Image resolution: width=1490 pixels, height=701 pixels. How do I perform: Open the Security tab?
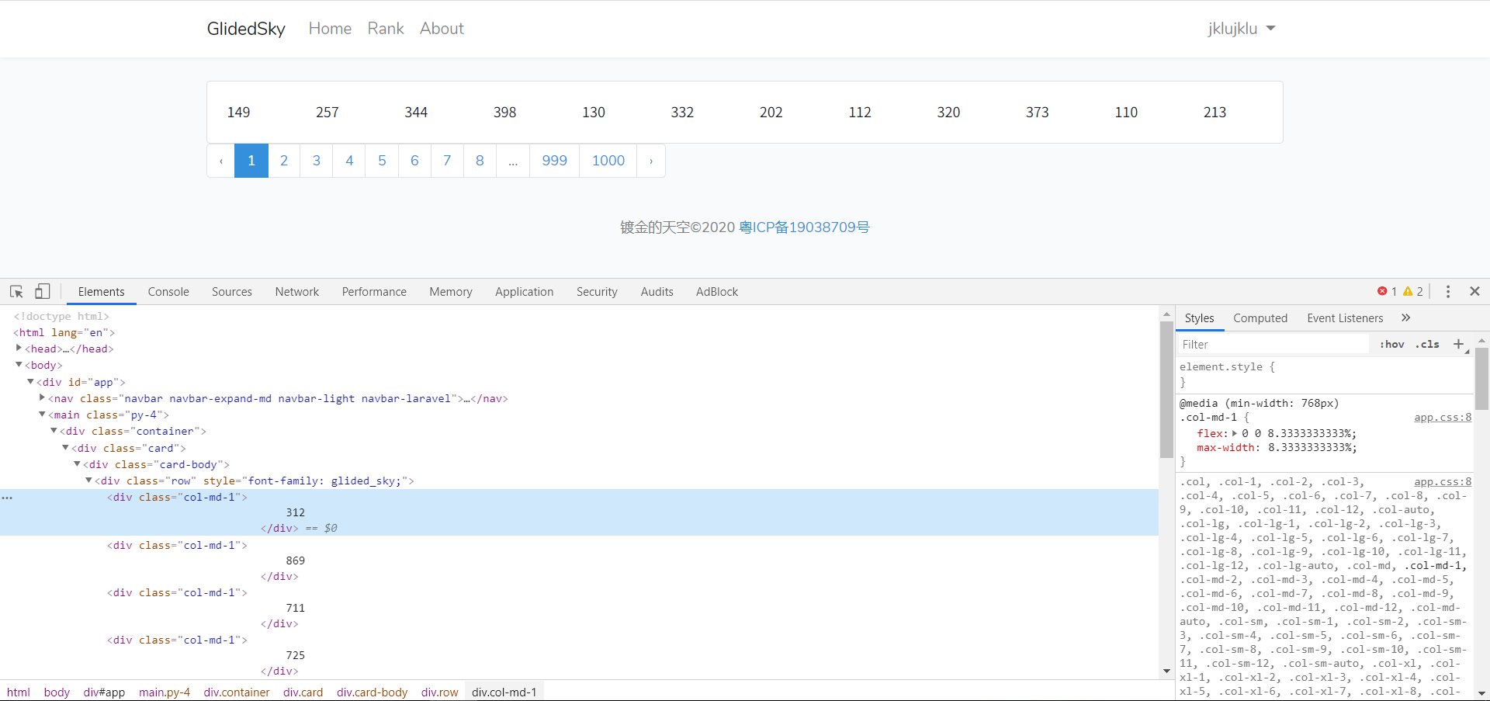click(597, 292)
